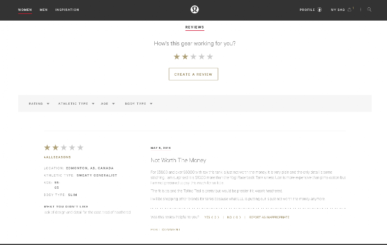This screenshot has height=245, width=387.
Task: Expand the Body Type filter dropdown
Action: point(138,103)
